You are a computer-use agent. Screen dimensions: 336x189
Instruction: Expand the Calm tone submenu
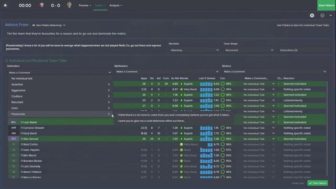(x=60, y=108)
